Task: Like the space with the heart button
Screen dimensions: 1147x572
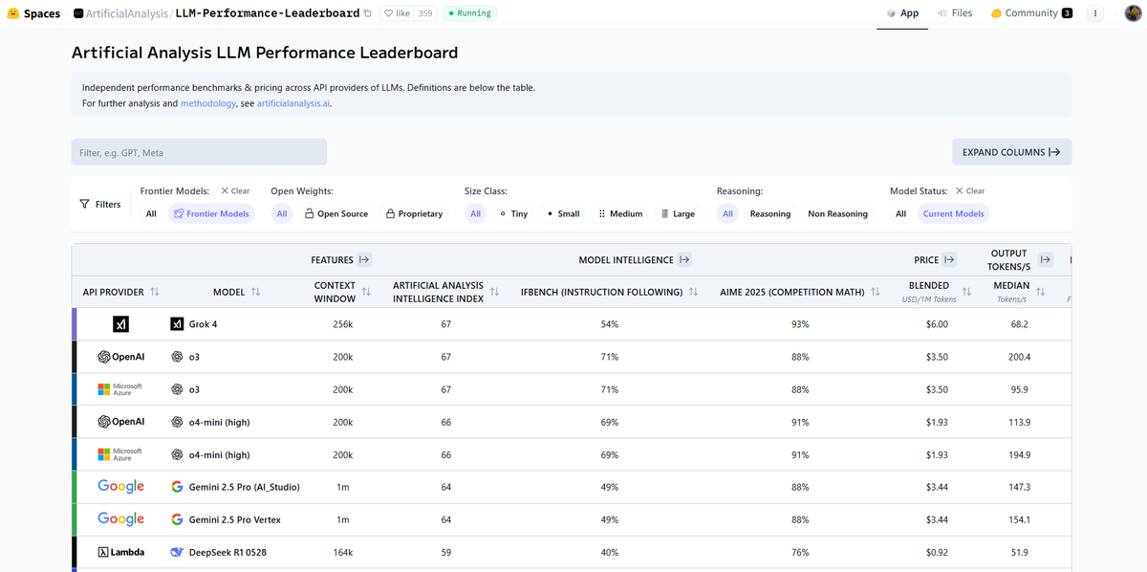Action: tap(397, 13)
